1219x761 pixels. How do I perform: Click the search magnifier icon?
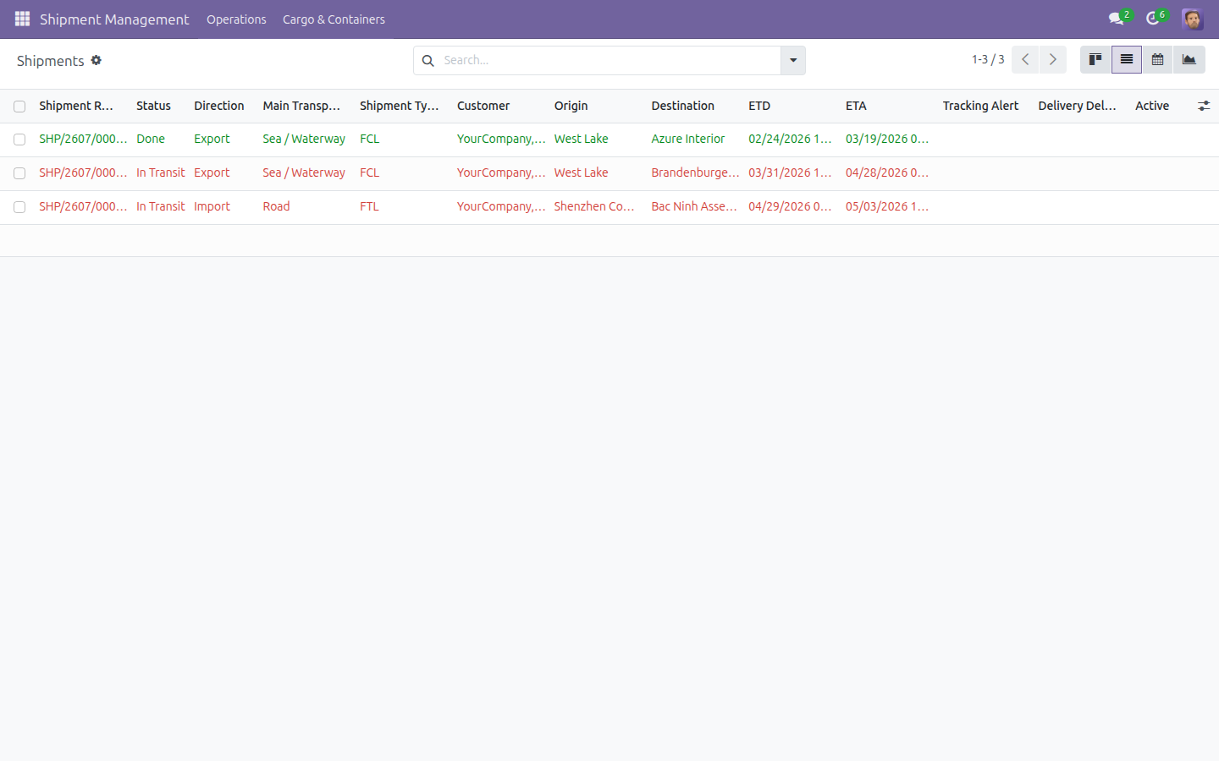coord(428,60)
